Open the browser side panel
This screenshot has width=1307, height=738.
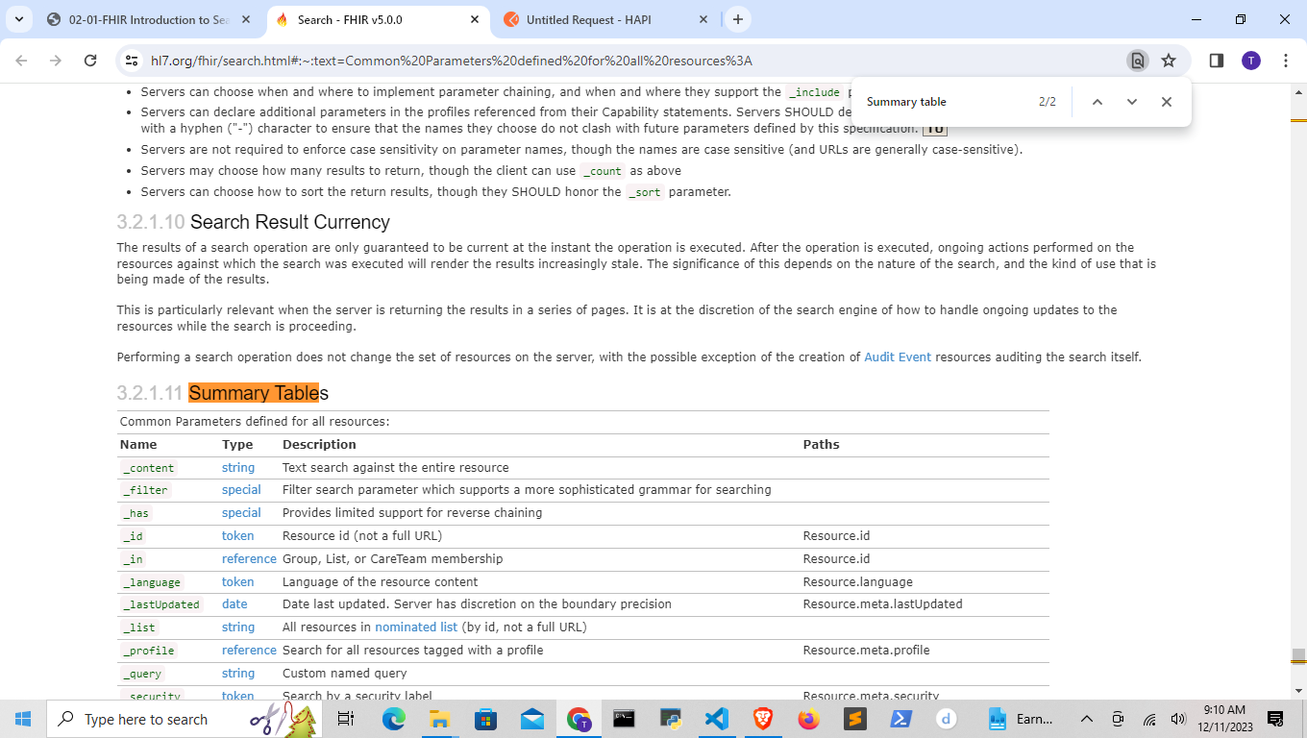click(1216, 61)
